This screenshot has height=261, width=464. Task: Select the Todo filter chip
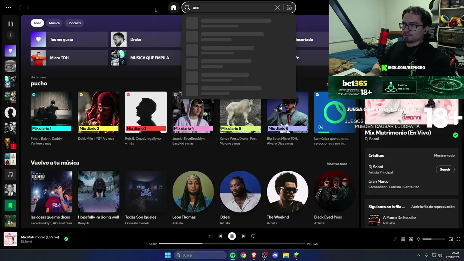point(37,23)
